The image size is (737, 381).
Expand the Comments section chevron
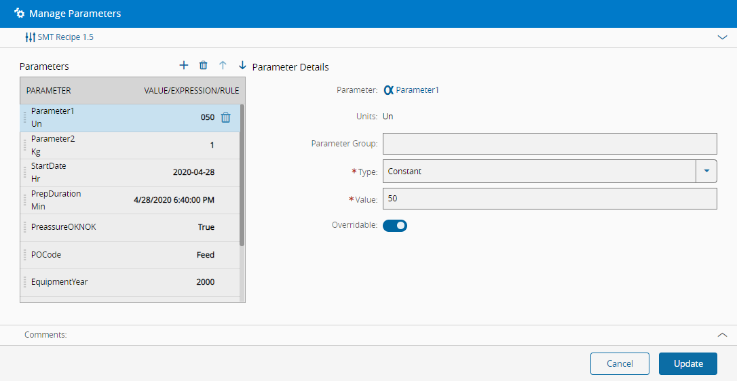pos(722,335)
